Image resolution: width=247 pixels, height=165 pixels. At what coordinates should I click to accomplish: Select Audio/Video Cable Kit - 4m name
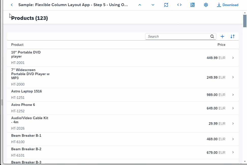coord(30,120)
